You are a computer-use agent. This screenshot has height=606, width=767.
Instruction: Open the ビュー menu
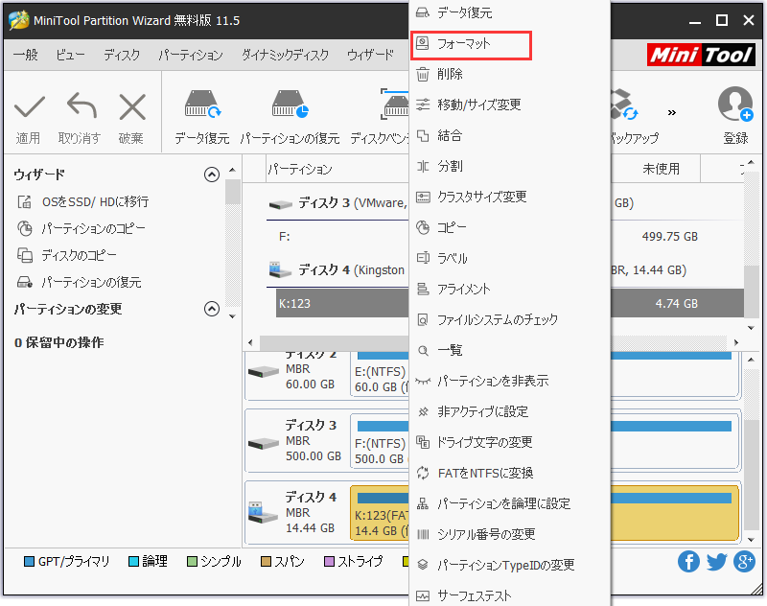pos(70,55)
